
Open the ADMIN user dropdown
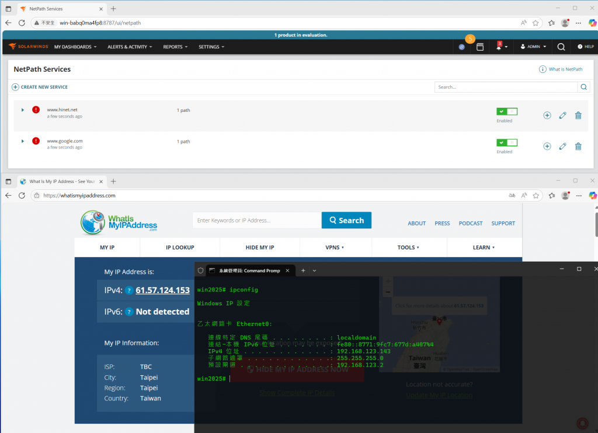click(534, 47)
